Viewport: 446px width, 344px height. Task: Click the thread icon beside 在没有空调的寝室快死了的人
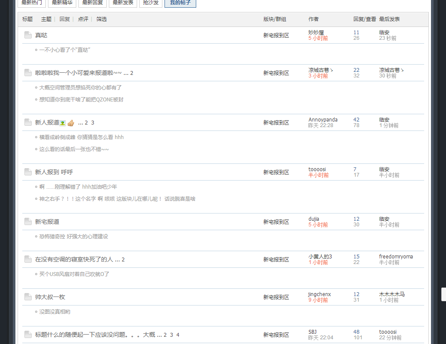click(x=28, y=259)
